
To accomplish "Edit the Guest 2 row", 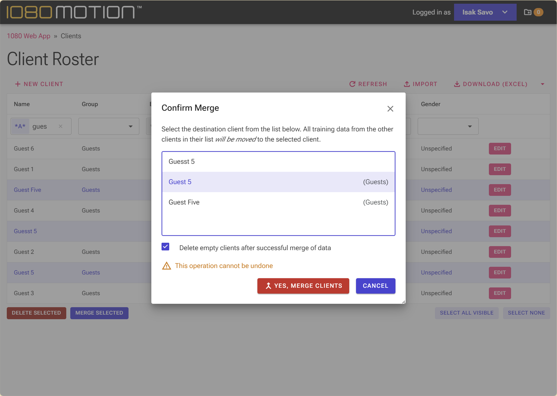I will coord(500,252).
